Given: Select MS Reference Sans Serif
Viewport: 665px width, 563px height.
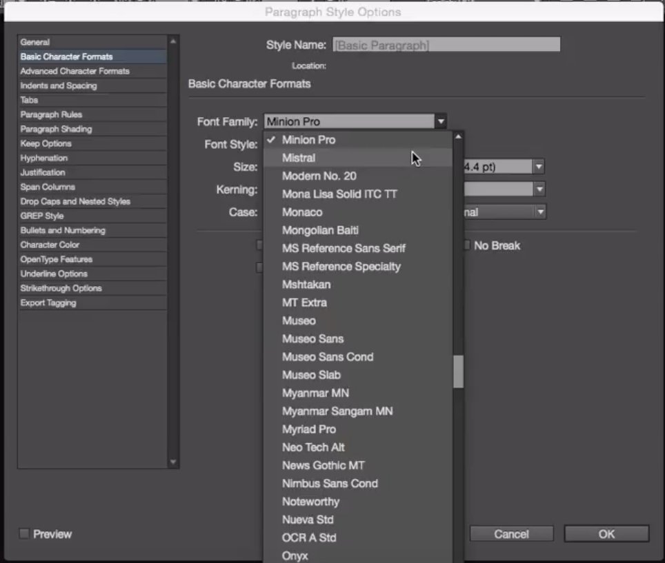Looking at the screenshot, I should 358,248.
